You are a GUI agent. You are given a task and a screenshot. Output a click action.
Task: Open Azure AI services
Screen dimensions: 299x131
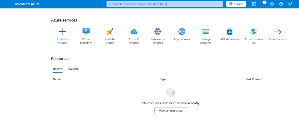point(134,32)
